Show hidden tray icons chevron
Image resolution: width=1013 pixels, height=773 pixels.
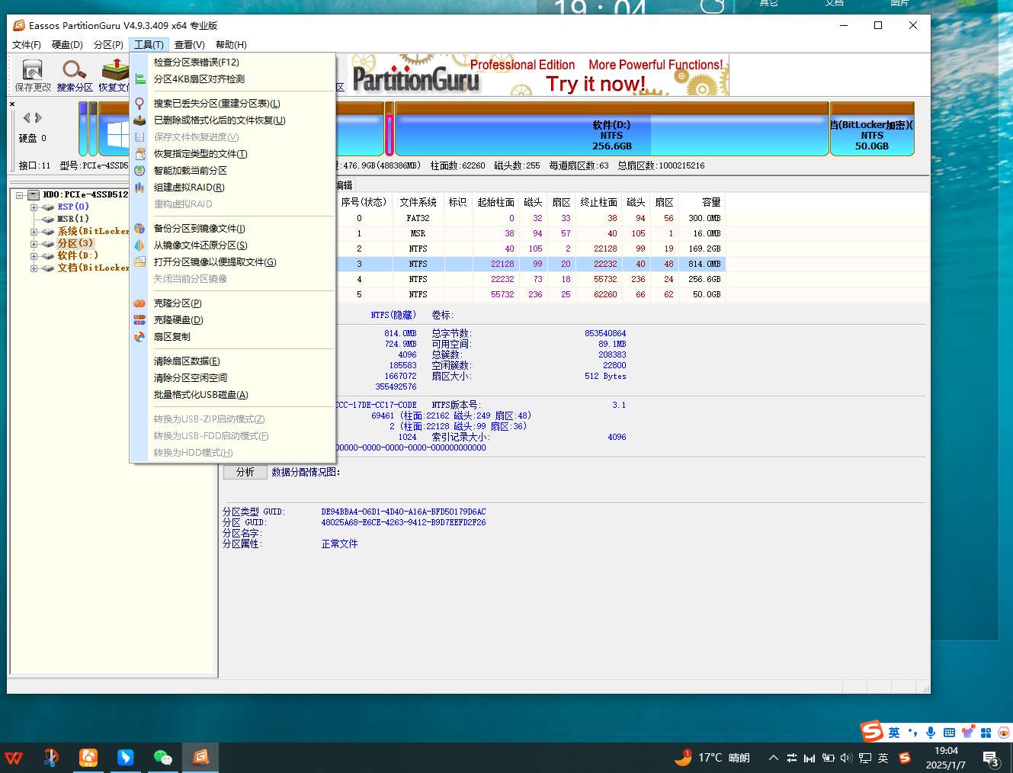coord(774,758)
